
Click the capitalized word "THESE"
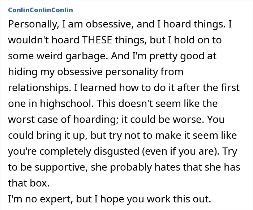(x=97, y=40)
